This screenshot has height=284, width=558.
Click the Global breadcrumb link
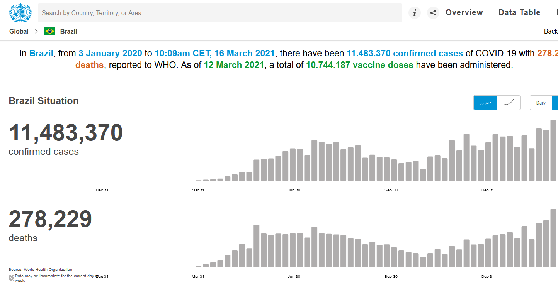pyautogui.click(x=19, y=31)
